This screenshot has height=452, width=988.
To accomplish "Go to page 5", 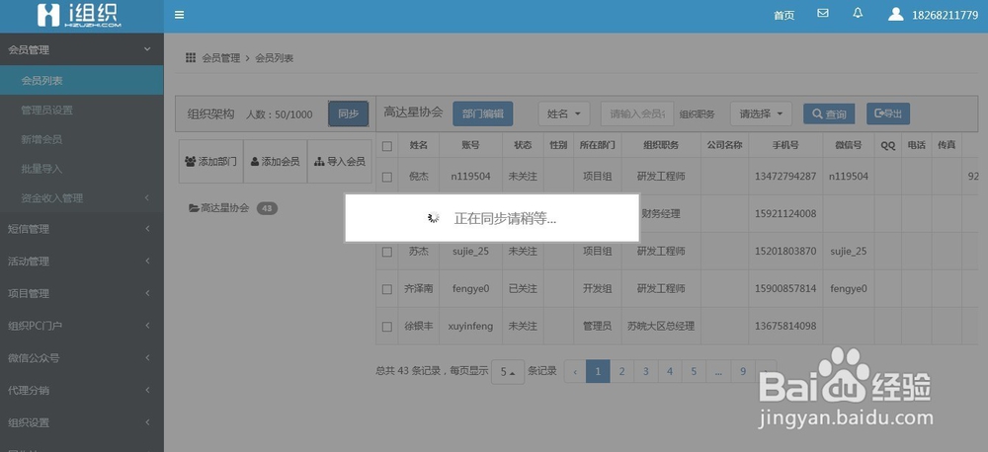I will point(694,371).
